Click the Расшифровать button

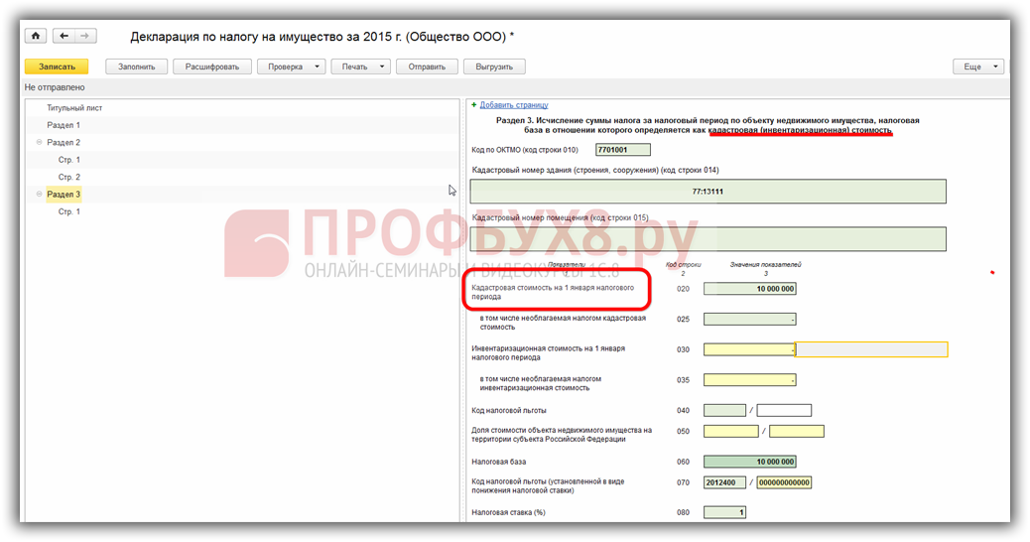click(x=211, y=67)
